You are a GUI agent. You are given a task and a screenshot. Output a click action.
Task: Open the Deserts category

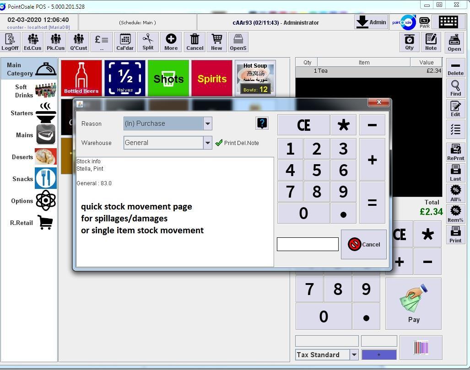click(29, 157)
